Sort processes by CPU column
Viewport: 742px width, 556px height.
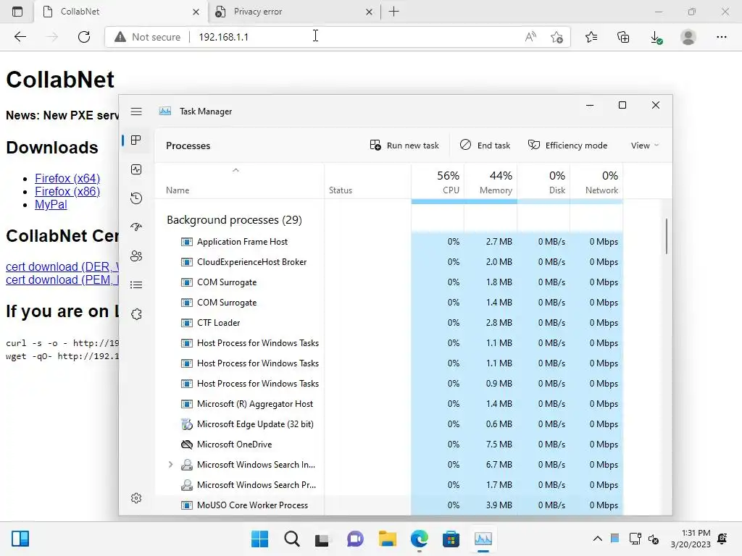coord(438,182)
